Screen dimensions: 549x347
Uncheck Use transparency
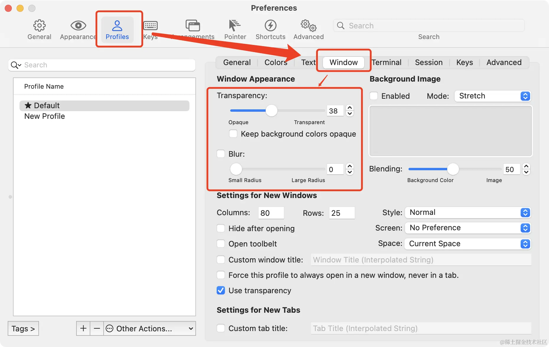click(x=221, y=291)
